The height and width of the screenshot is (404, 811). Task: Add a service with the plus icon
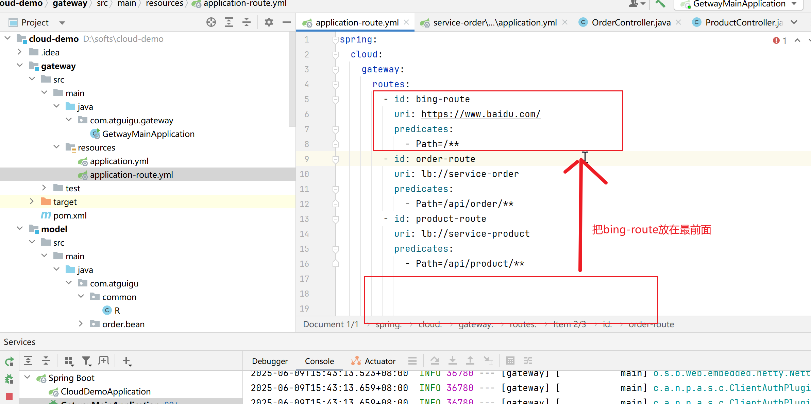(126, 361)
